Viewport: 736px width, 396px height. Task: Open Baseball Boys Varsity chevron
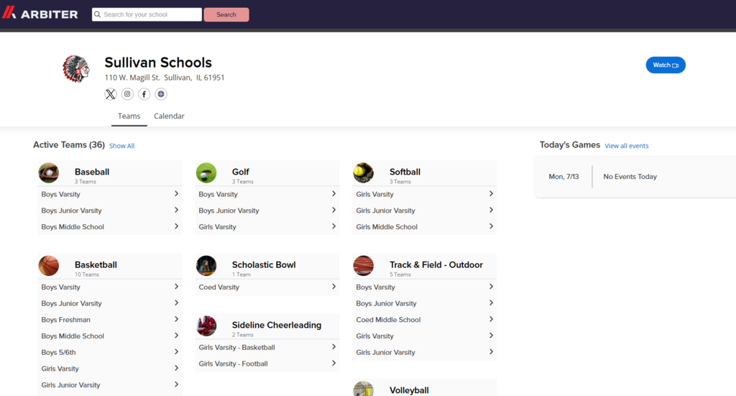click(x=177, y=194)
